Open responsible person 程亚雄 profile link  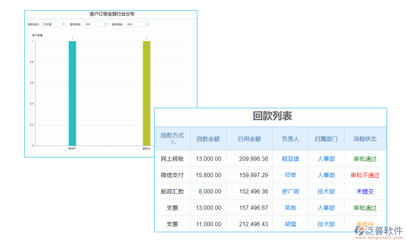point(289,159)
